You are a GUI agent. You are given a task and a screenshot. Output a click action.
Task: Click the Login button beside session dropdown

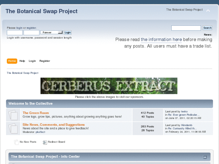[x=67, y=32]
